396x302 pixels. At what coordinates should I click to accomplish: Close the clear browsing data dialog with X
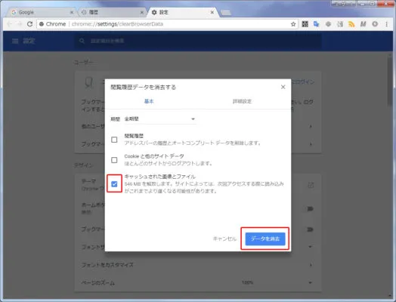click(283, 87)
